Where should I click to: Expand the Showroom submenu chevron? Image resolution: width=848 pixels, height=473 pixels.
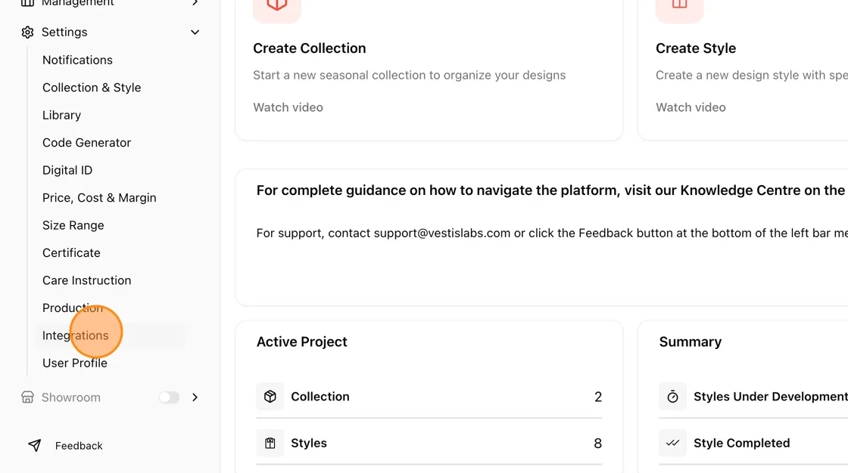[x=195, y=397]
